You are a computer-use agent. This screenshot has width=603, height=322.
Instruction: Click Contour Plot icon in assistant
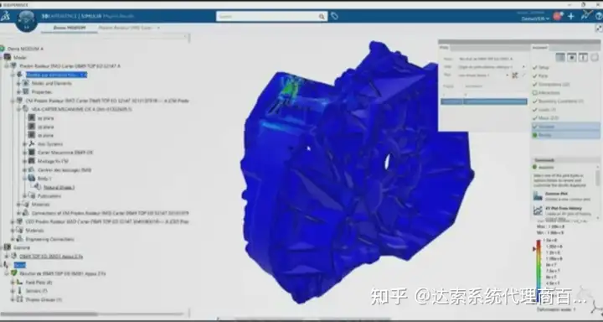[x=538, y=195]
